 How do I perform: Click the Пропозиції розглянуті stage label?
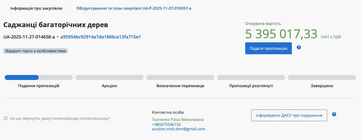click(251, 86)
